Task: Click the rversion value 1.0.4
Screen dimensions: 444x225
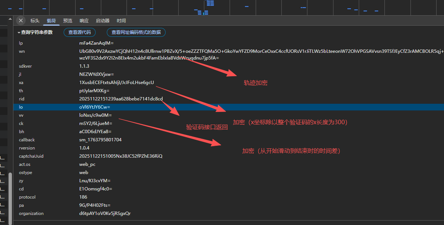Action: click(84, 148)
